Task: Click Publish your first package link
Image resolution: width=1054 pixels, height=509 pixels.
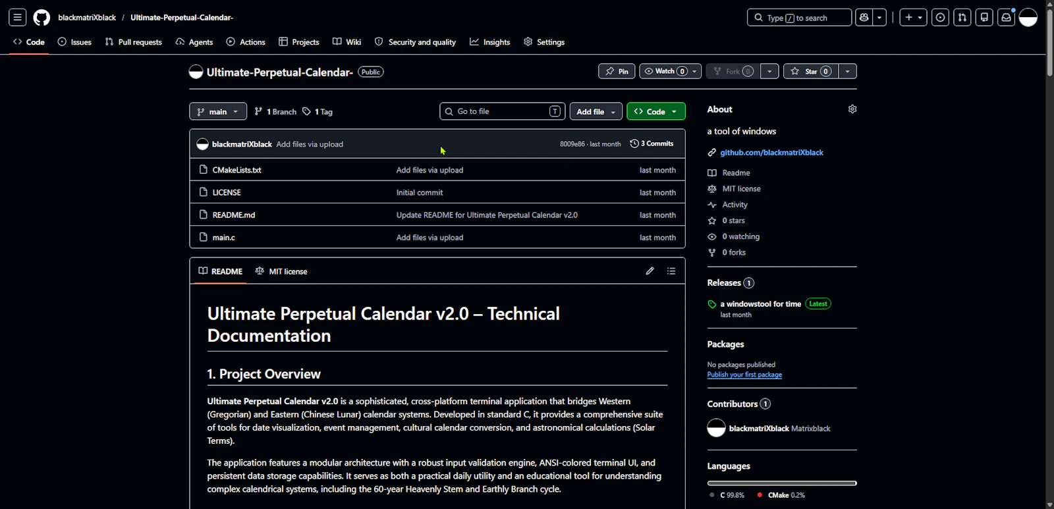Action: (x=744, y=375)
